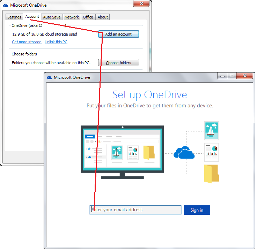Screen dimensions: 257x251
Task: Click the yellow folder beside the cloud
Action: point(212,174)
